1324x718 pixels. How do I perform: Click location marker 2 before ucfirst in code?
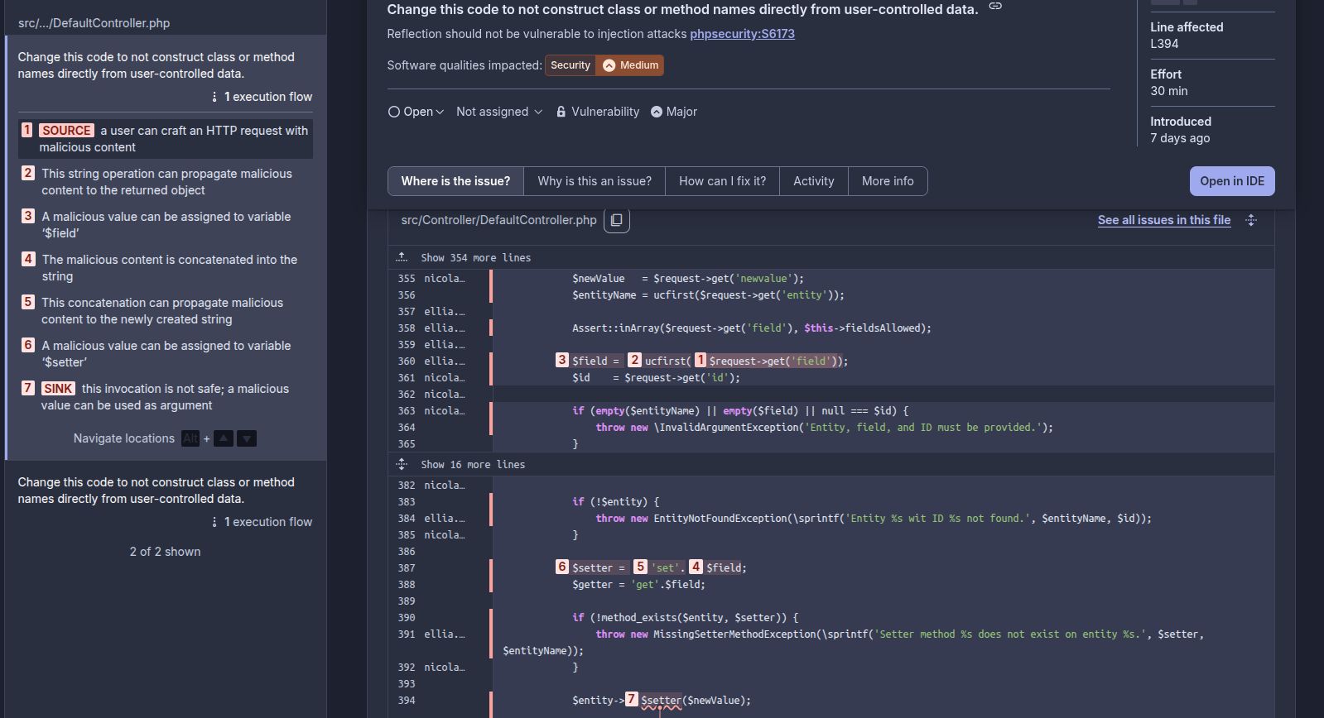click(x=634, y=360)
